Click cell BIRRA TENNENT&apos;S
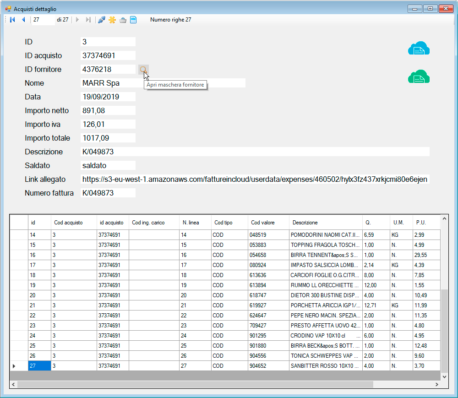This screenshot has height=398, width=458. click(x=326, y=255)
